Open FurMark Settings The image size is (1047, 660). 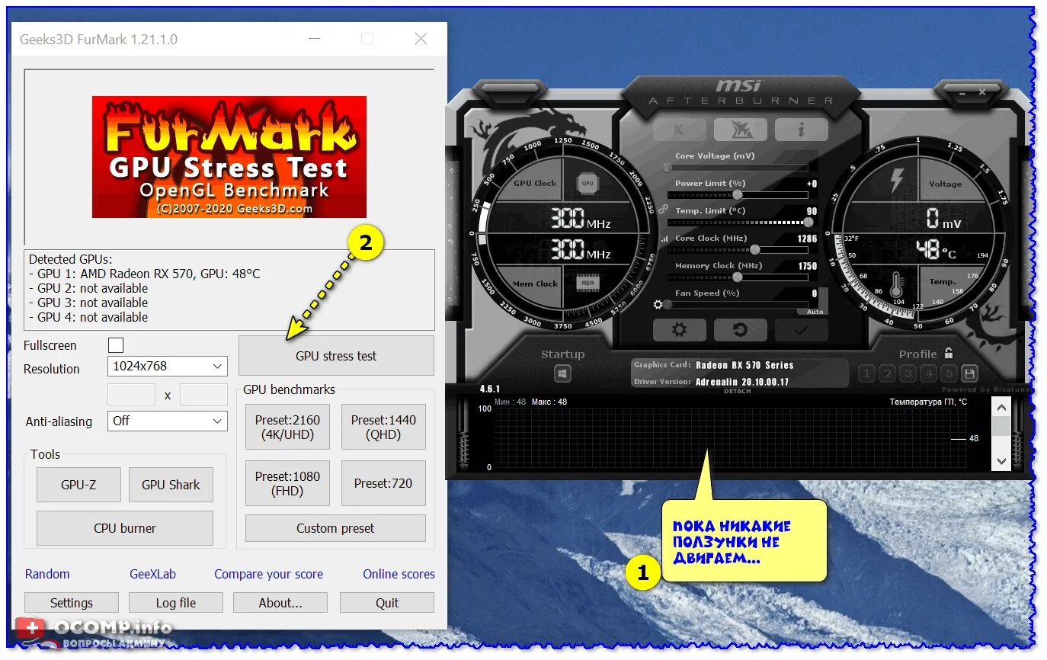pos(72,603)
